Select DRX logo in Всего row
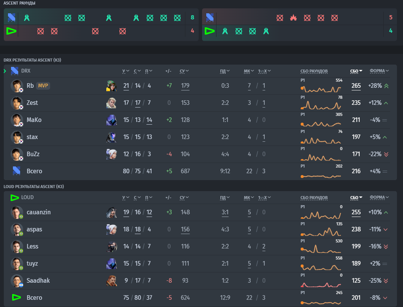This screenshot has width=403, height=307. pyautogui.click(x=16, y=171)
